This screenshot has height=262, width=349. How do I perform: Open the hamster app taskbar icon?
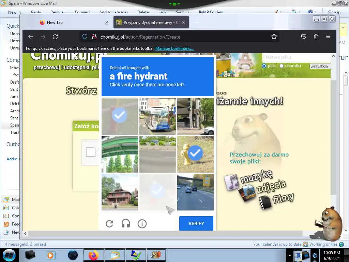(x=156, y=255)
